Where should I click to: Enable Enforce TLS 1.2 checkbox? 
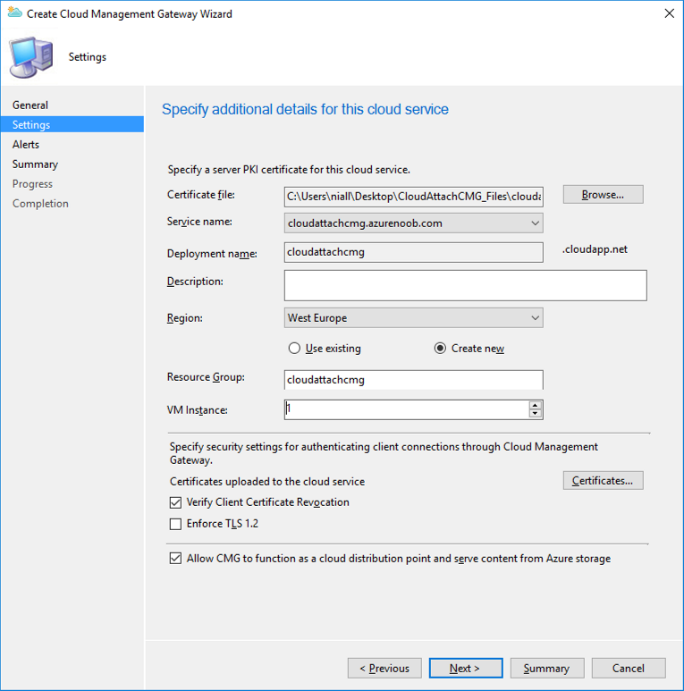pos(175,524)
